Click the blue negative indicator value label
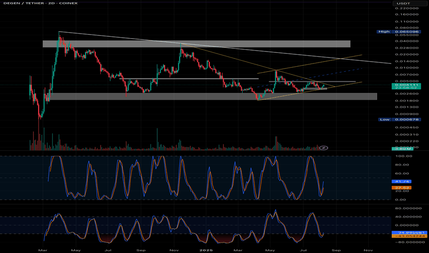The height and width of the screenshot is (253, 429). [409, 233]
